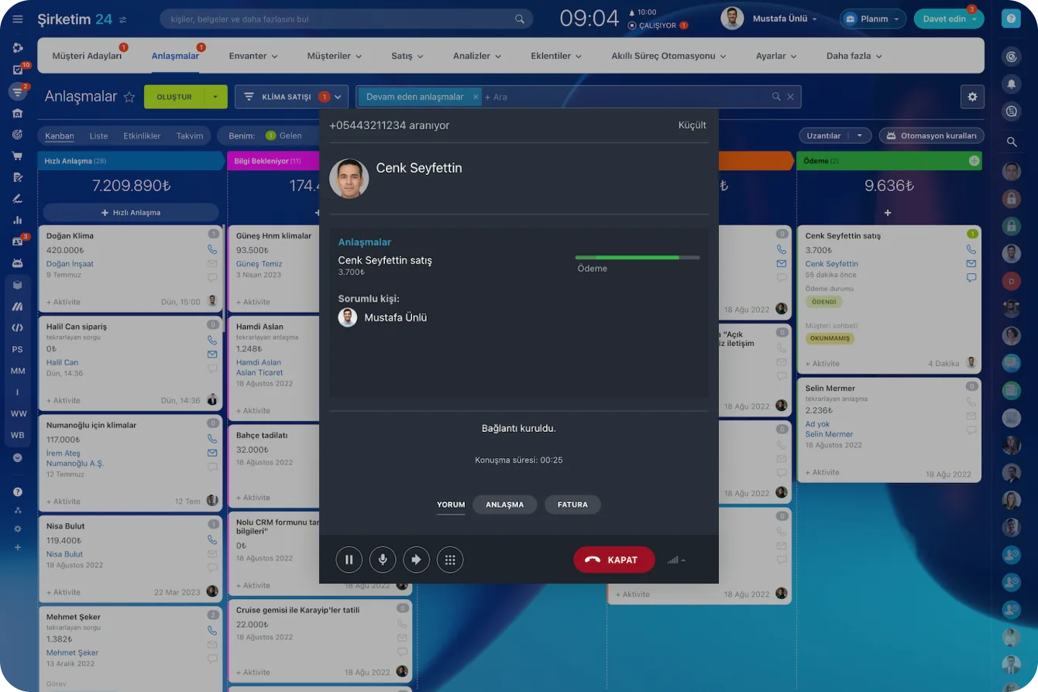Switch to the Fatura tab in call
This screenshot has height=692, width=1038.
pyautogui.click(x=572, y=505)
